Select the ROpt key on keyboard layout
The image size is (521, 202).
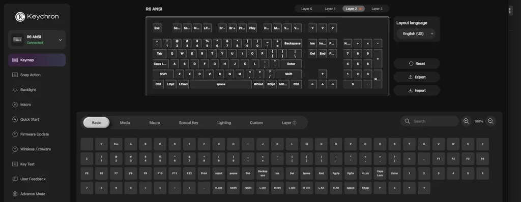271,84
